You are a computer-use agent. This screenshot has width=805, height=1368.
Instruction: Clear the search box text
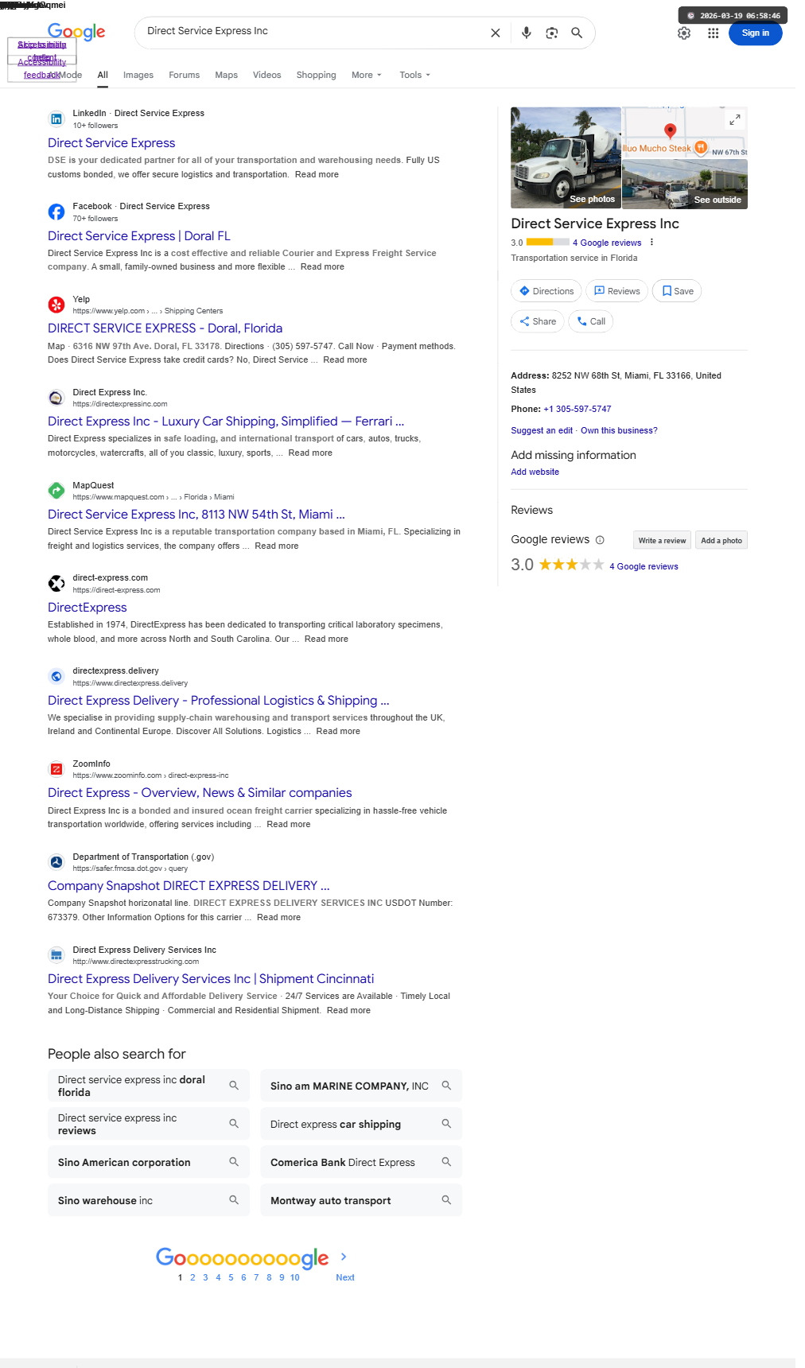coord(496,33)
